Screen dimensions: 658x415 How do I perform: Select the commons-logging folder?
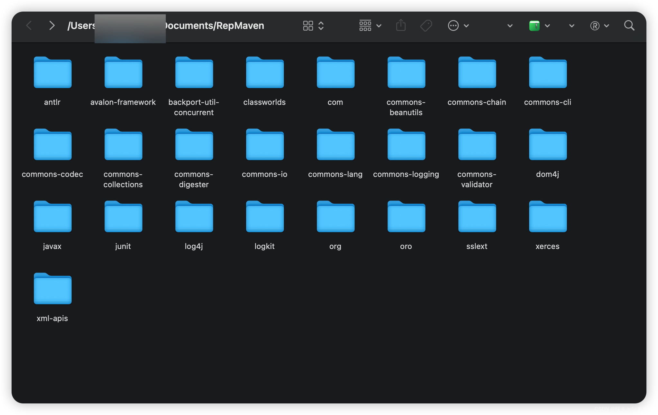pos(407,144)
